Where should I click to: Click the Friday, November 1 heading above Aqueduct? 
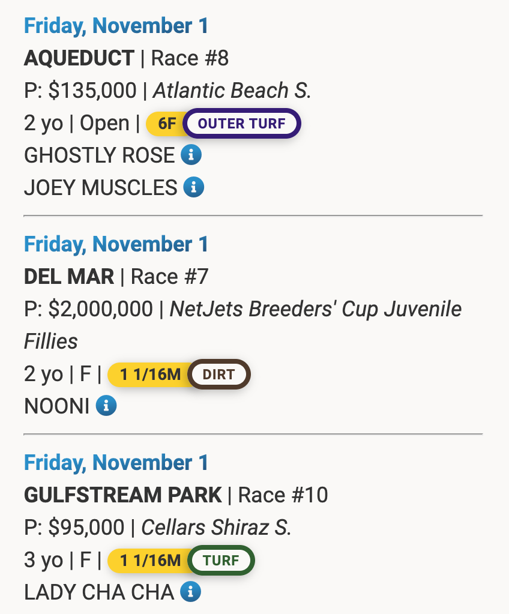coord(116,26)
